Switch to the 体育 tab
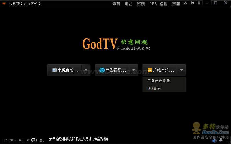The height and width of the screenshot is (144, 231). 116,4
